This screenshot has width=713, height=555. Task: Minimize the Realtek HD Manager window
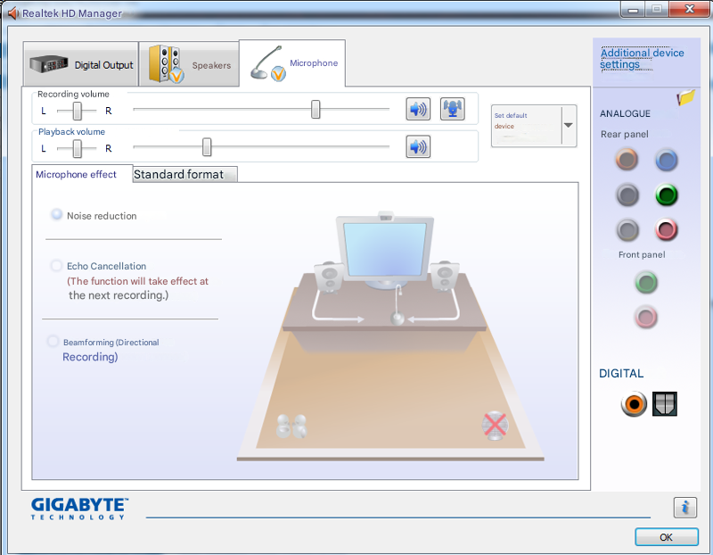[633, 9]
